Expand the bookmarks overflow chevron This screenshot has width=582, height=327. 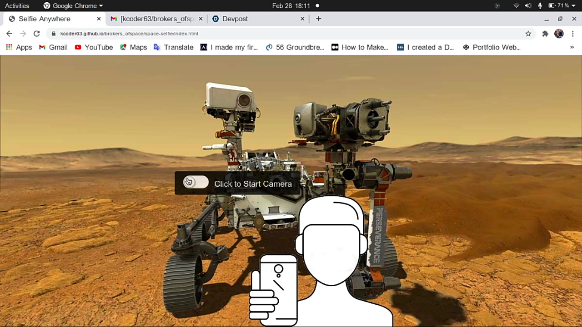[572, 47]
